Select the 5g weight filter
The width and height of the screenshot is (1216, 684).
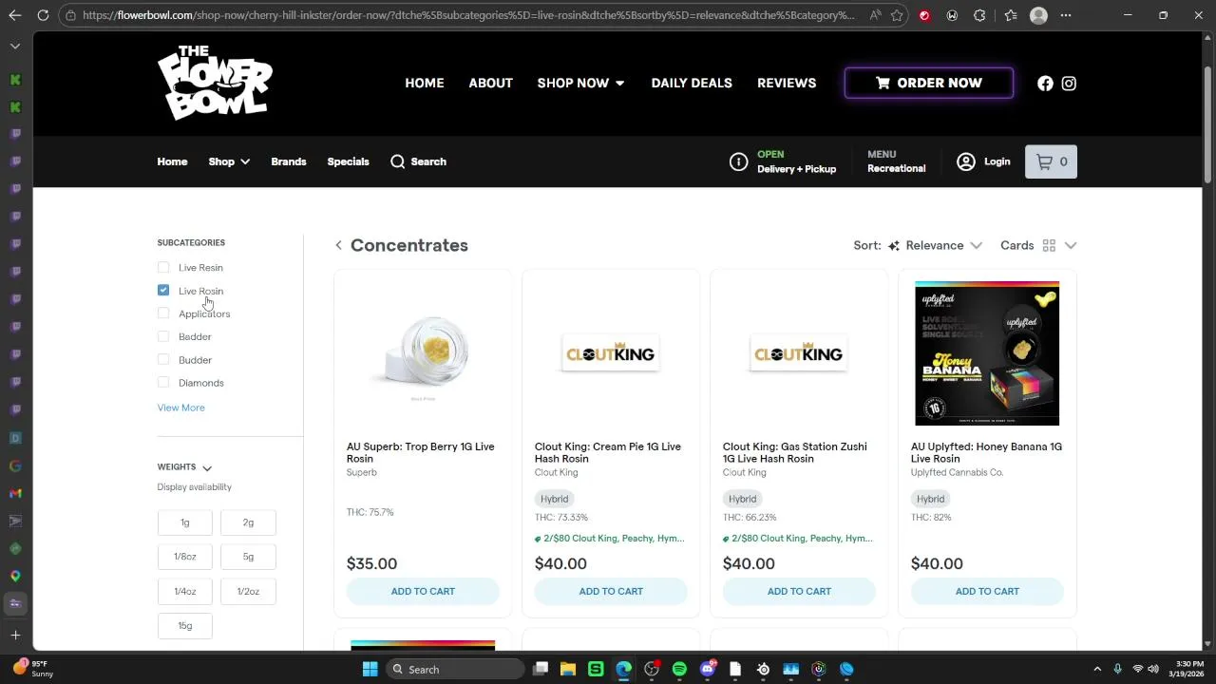(x=248, y=557)
